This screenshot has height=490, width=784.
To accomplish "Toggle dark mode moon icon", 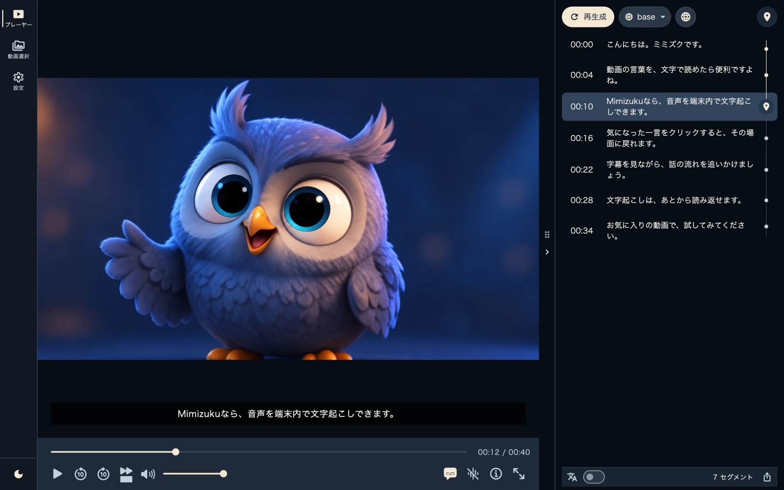I will tap(18, 474).
